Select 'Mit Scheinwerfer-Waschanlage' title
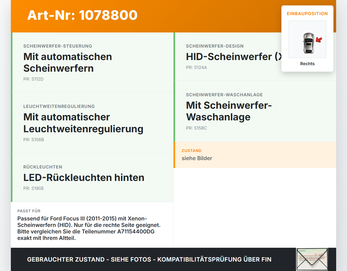Viewport: 347px width, 271px height. [229, 111]
